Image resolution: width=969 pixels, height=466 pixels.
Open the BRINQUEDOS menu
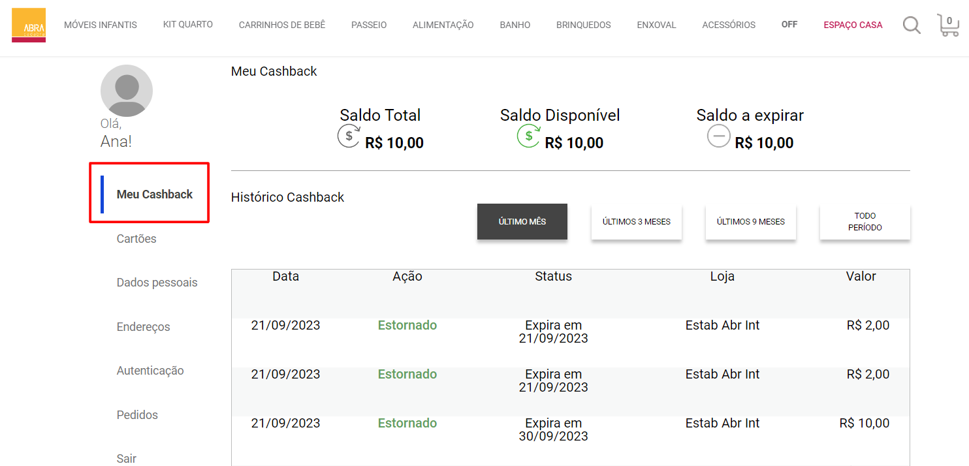(583, 25)
